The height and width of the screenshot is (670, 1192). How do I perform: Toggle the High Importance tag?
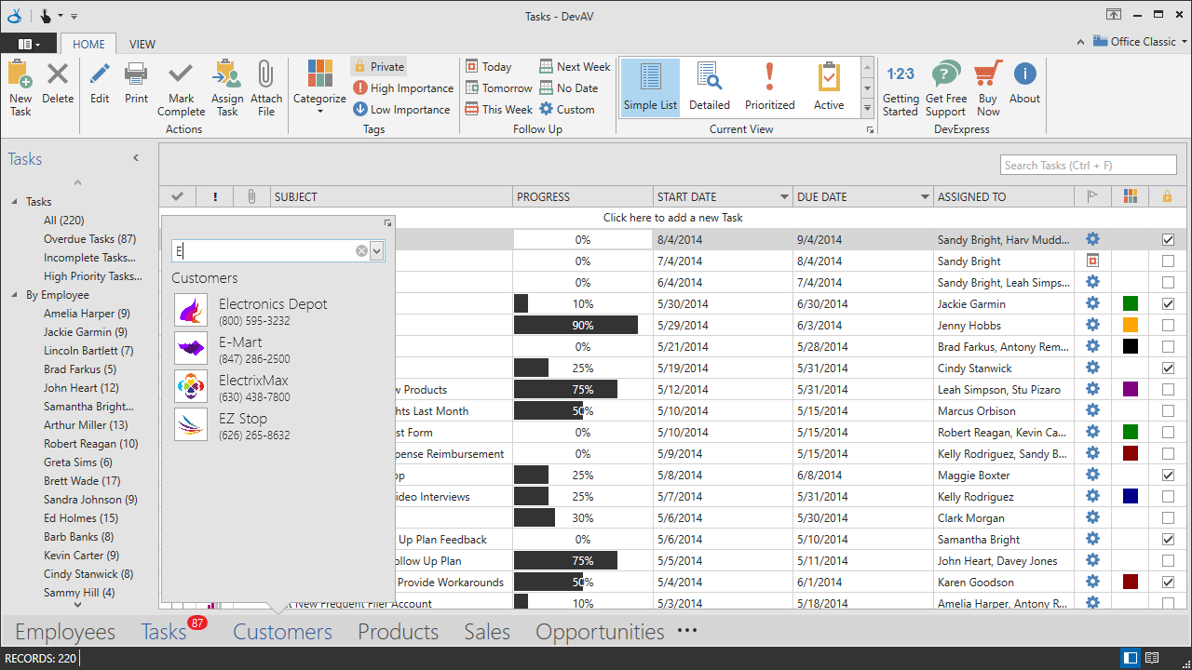click(x=403, y=88)
